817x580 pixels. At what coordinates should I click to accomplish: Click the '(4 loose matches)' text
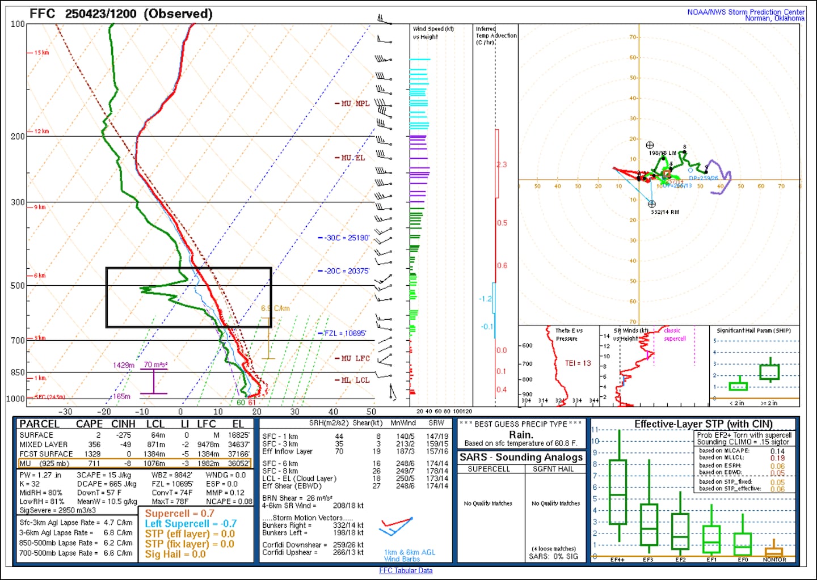(554, 549)
